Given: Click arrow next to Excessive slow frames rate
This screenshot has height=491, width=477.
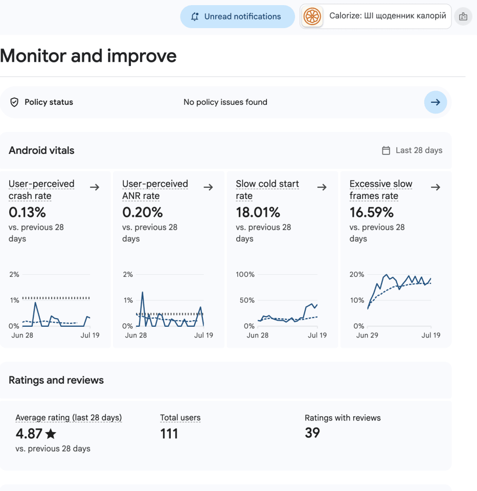Looking at the screenshot, I should pyautogui.click(x=436, y=187).
